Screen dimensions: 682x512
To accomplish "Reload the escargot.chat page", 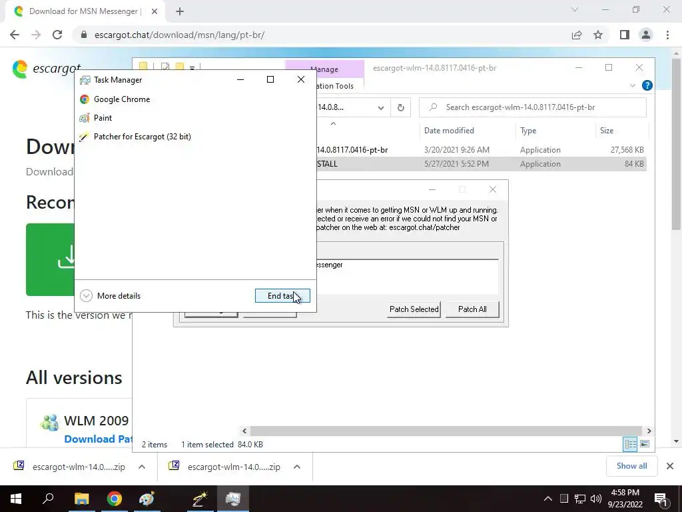I will point(57,35).
